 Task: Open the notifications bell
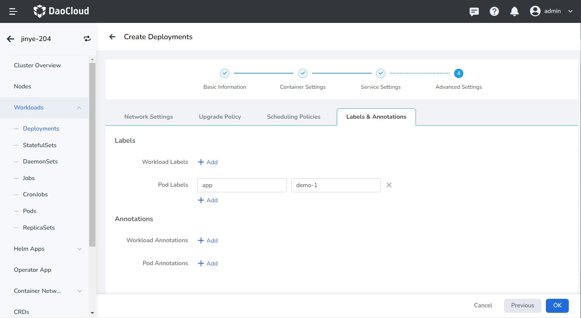(514, 11)
